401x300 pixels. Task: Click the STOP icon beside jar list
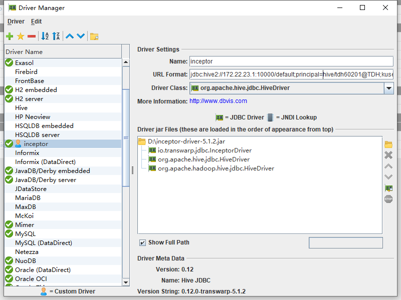(x=388, y=199)
